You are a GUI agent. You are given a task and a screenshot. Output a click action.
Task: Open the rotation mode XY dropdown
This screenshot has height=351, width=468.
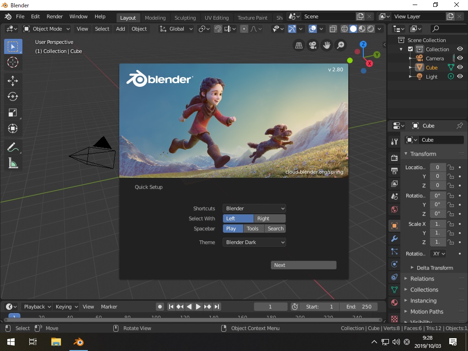(x=438, y=254)
